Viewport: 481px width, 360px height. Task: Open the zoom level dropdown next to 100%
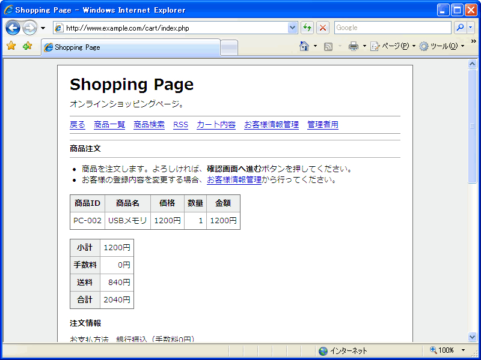tap(463, 350)
